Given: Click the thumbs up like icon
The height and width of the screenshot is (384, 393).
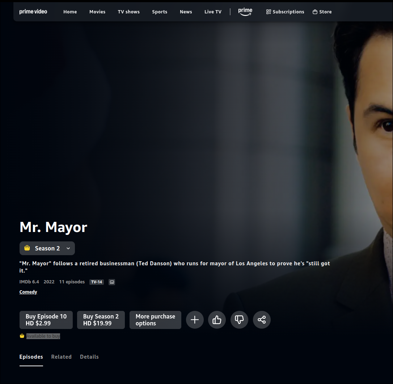Looking at the screenshot, I should 217,320.
